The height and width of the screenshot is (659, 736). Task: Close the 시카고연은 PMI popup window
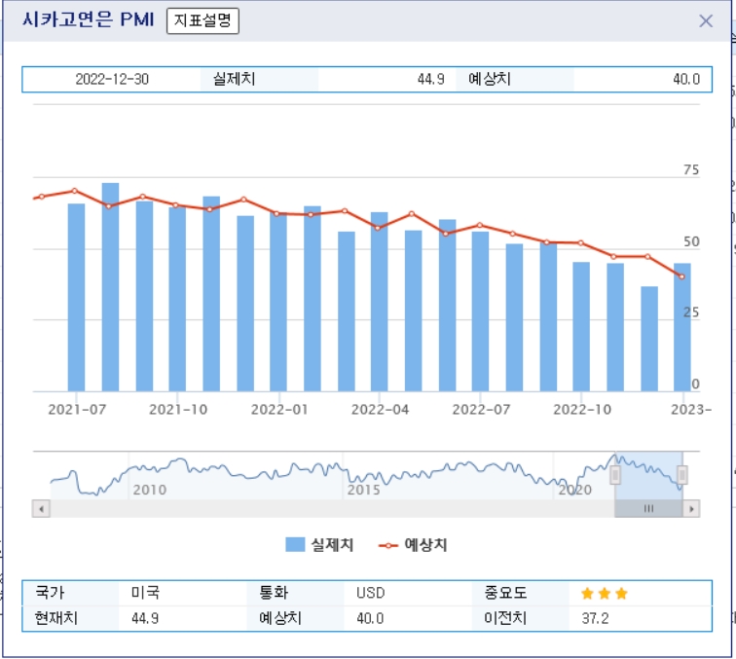(706, 21)
